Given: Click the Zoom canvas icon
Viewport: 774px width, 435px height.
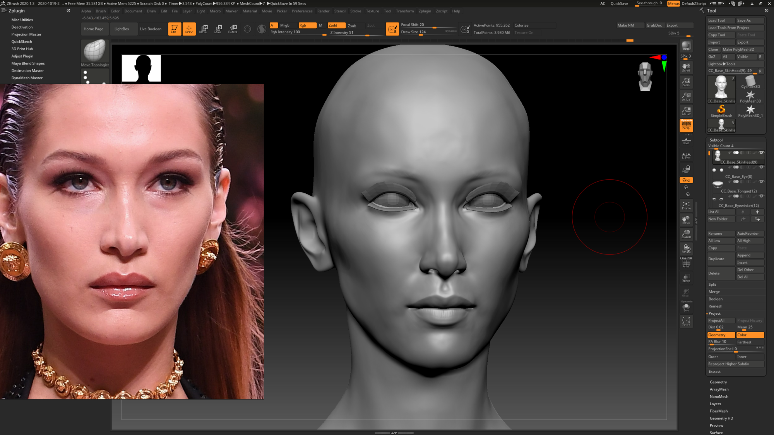Looking at the screenshot, I should coord(686,82).
